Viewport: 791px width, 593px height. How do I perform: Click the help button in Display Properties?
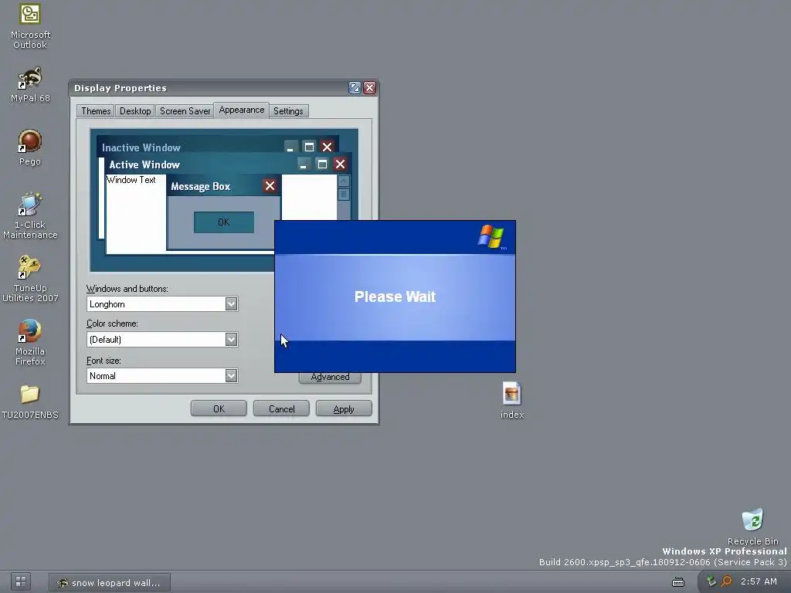tap(355, 88)
